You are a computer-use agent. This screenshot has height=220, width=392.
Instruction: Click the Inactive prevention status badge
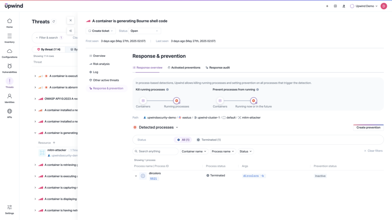320,176
